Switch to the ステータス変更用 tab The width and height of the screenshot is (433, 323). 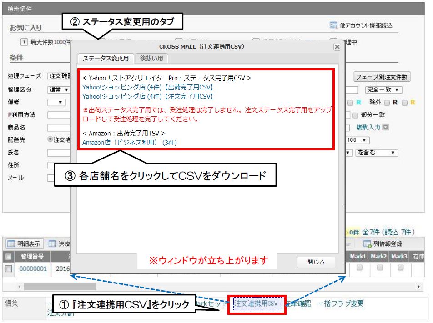106,59
